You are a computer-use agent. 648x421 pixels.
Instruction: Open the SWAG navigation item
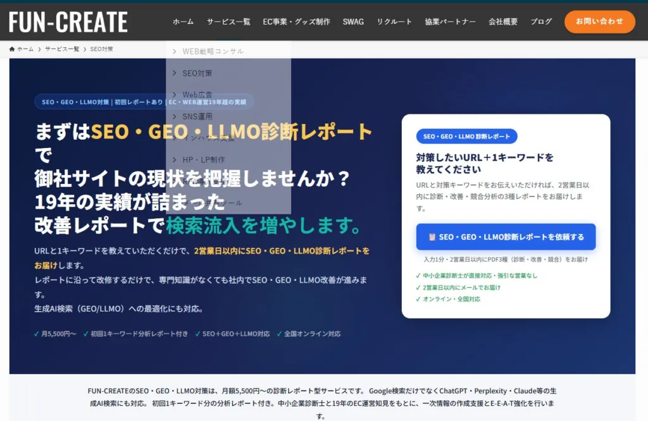coord(353,21)
